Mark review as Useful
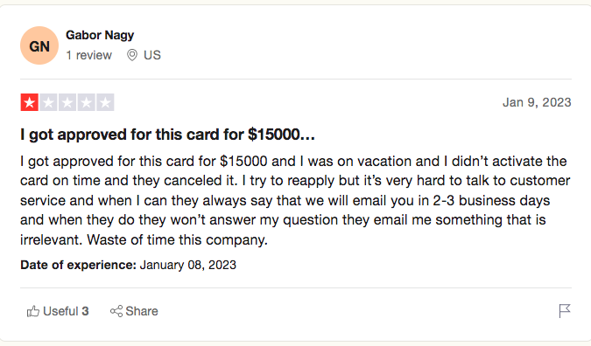The image size is (591, 346). [x=58, y=311]
